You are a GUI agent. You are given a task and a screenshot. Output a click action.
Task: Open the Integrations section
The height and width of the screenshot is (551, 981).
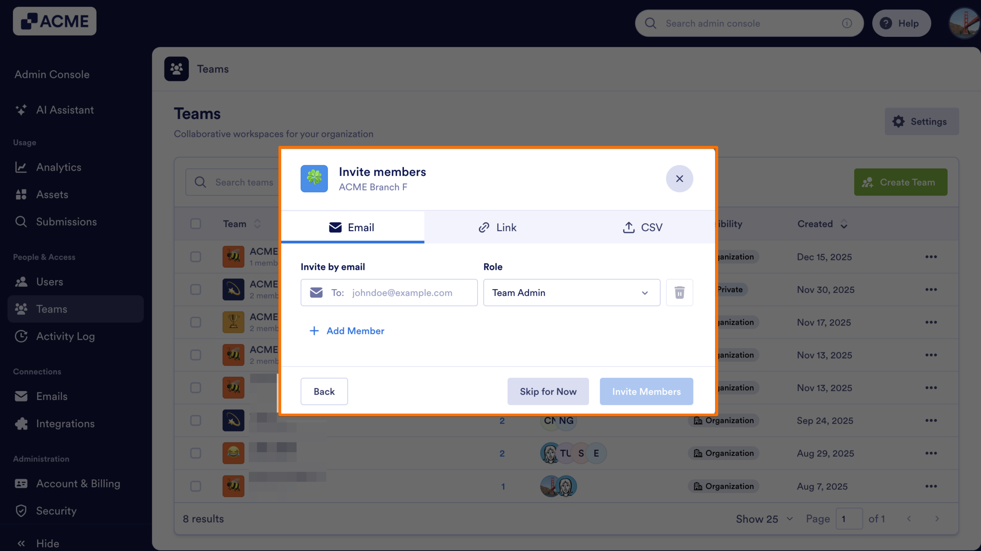(x=65, y=424)
